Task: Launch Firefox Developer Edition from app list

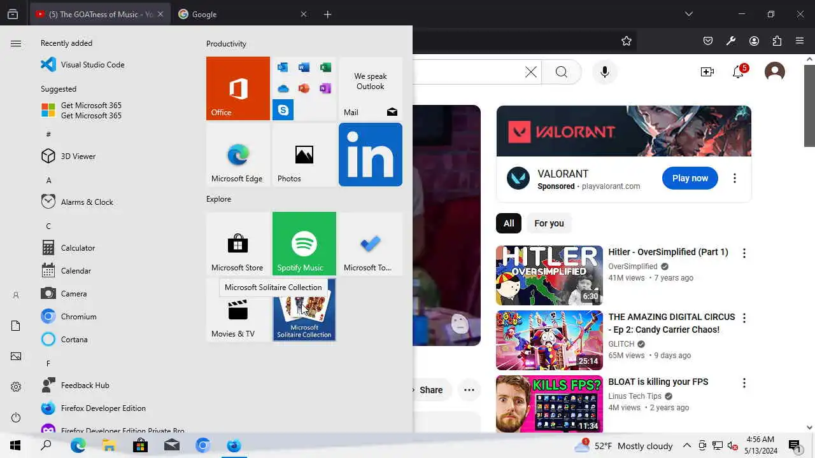Action: click(x=94, y=408)
